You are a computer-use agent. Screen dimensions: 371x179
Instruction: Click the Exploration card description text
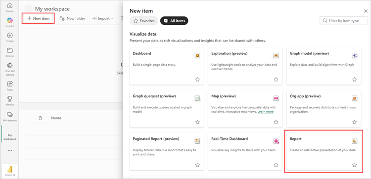[244, 67]
